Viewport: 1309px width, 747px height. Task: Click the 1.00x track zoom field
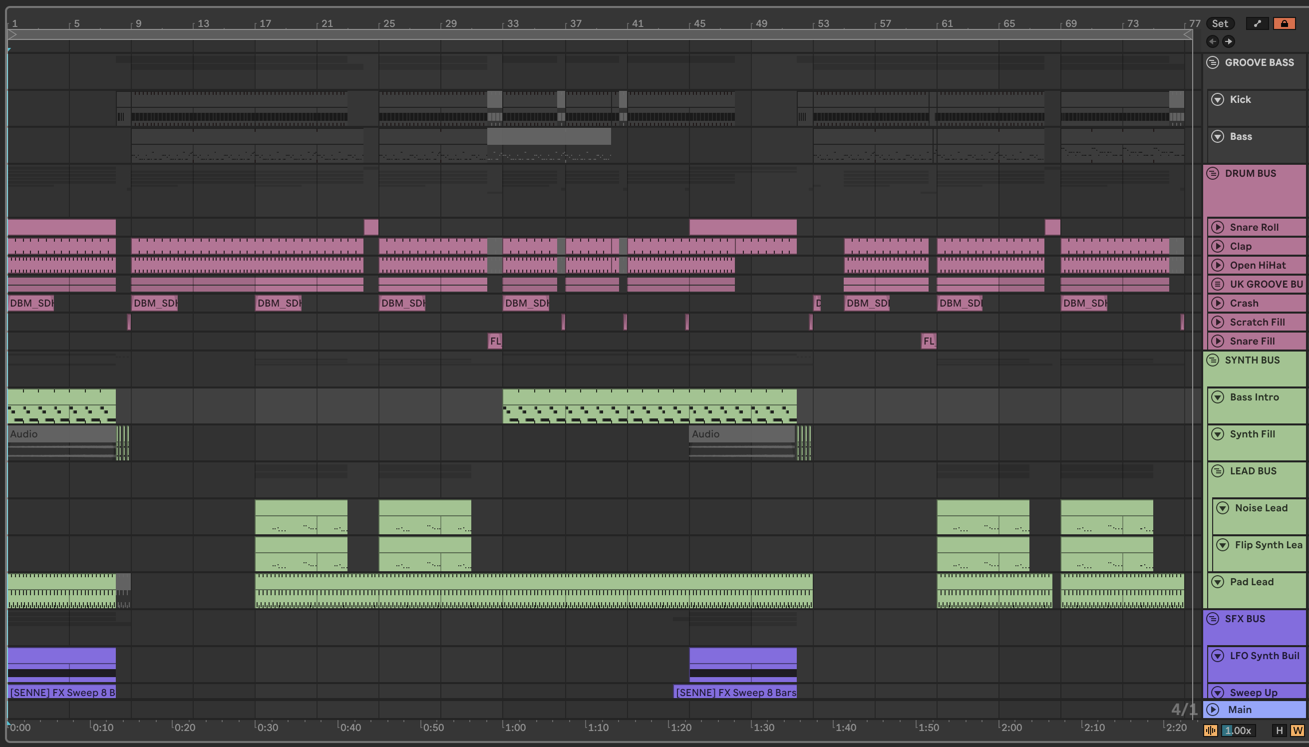coord(1239,730)
